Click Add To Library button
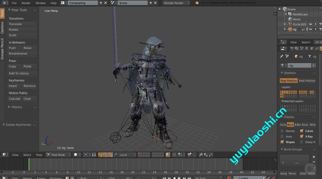The image size is (322, 179). point(22,73)
